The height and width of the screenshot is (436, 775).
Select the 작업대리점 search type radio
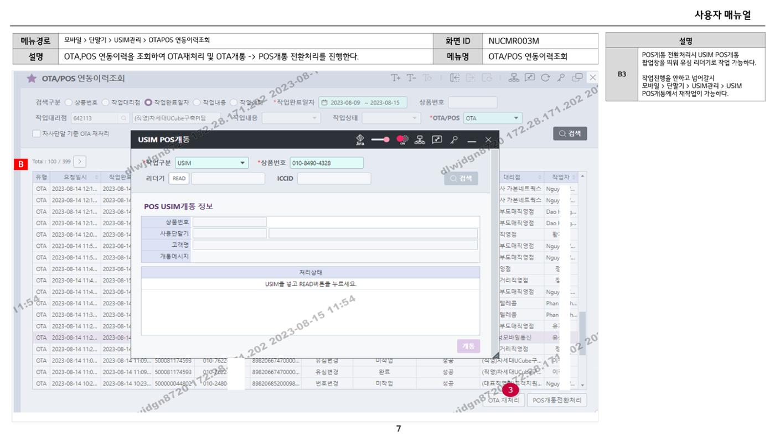coord(106,102)
